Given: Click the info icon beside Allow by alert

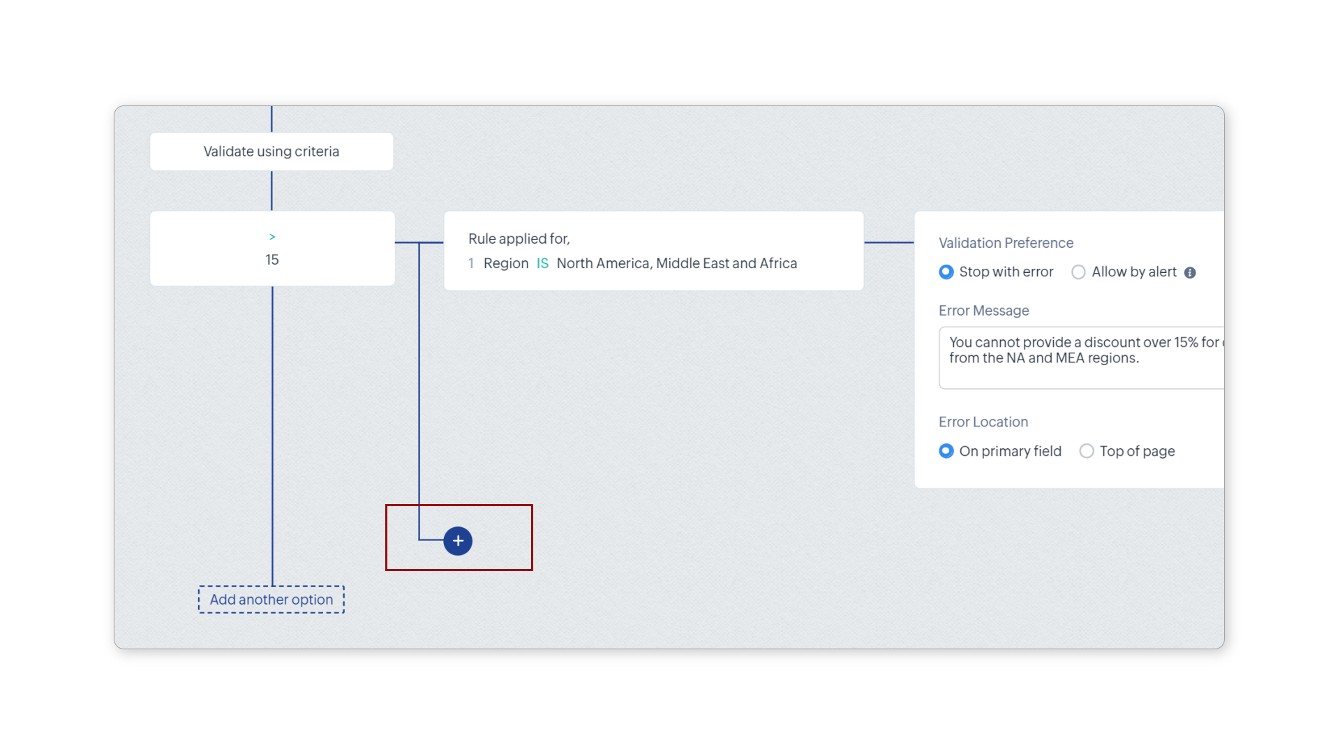Looking at the screenshot, I should tap(1190, 273).
